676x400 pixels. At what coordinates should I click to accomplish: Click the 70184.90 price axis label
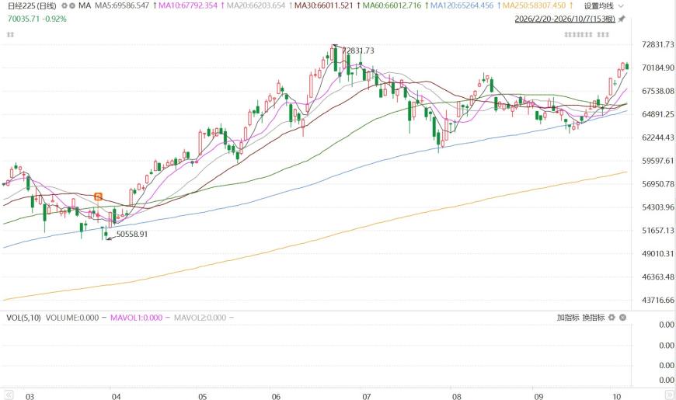[658, 68]
